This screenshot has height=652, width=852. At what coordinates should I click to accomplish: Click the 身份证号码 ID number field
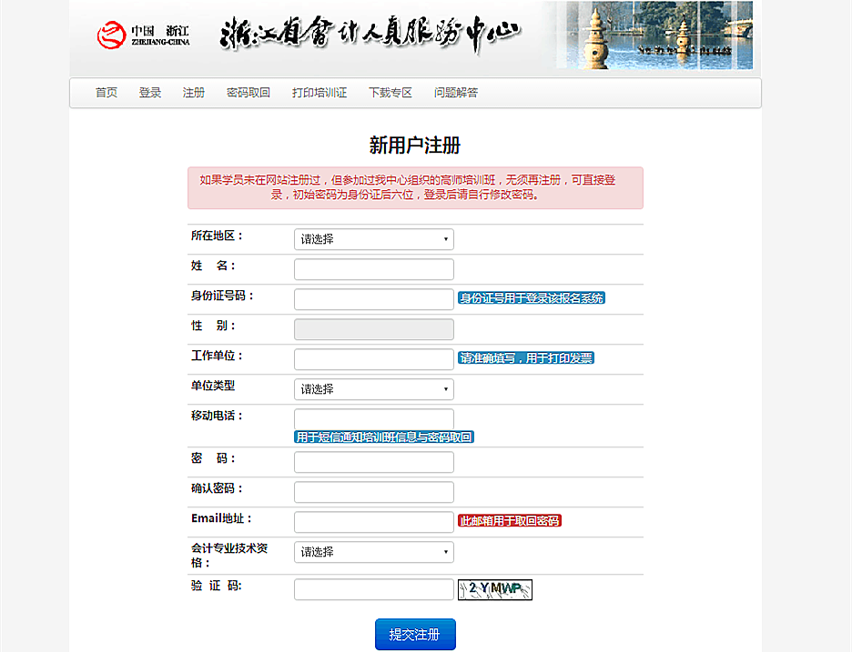point(373,299)
